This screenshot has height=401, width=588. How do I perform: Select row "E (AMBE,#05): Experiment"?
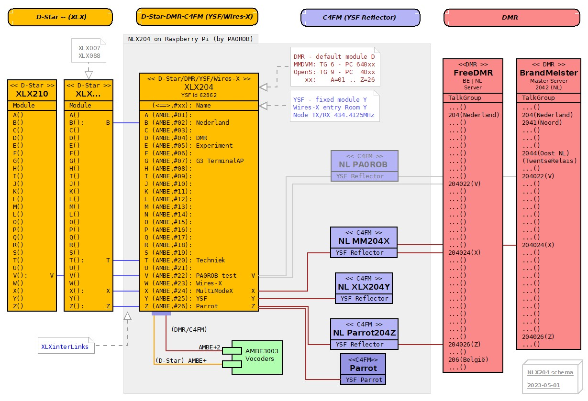click(x=199, y=145)
